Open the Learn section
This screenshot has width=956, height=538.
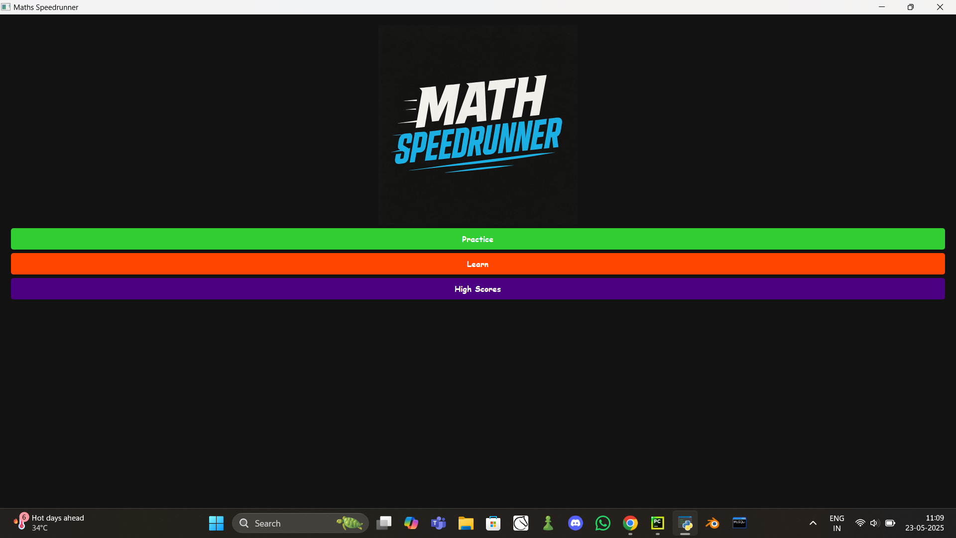point(478,264)
